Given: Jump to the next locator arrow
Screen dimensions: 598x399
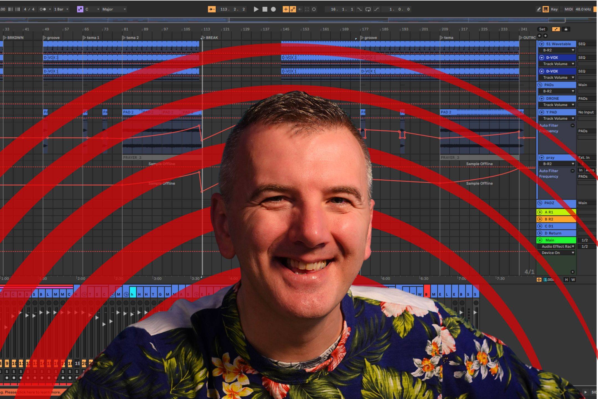Looking at the screenshot, I should coord(545,36).
